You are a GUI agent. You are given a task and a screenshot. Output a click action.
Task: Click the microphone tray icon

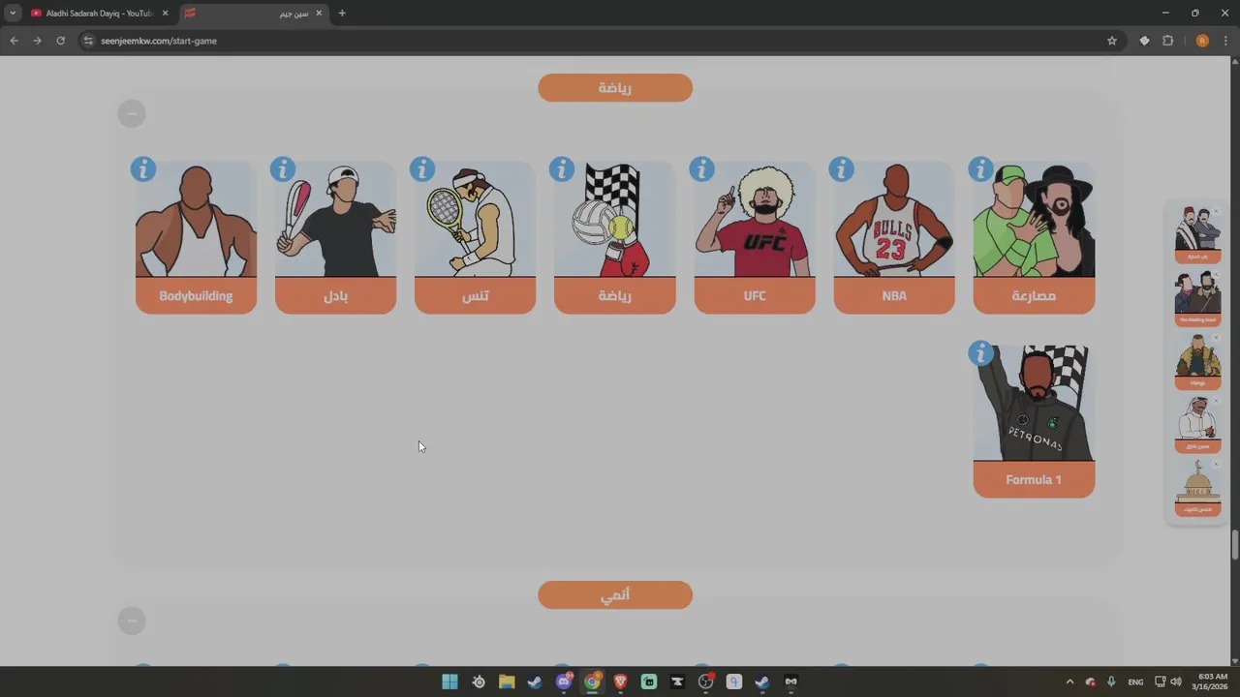(x=1111, y=682)
